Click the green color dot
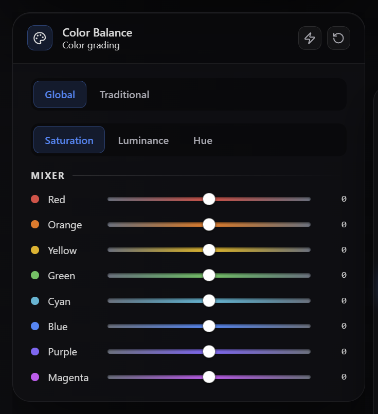The image size is (378, 414). coord(35,275)
